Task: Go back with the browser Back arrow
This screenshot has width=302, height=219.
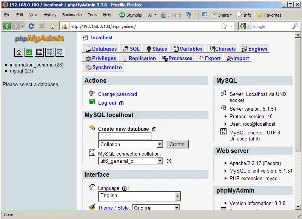Action: 7,26
